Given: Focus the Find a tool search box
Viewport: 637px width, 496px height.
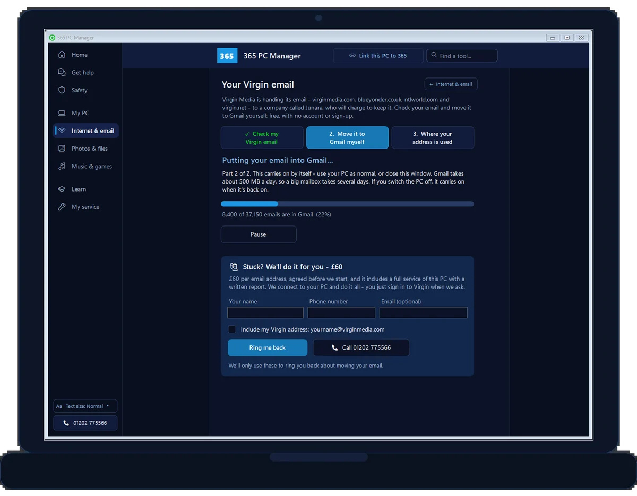Looking at the screenshot, I should [462, 56].
